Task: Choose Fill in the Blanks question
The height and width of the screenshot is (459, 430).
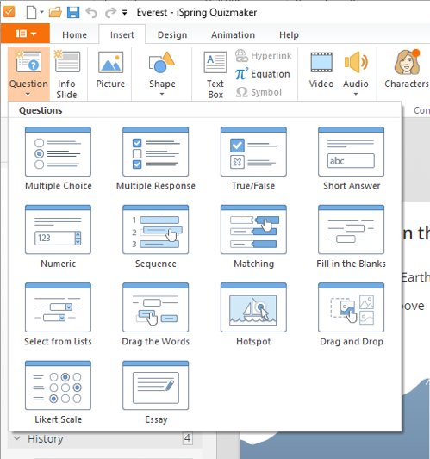Action: coord(352,237)
